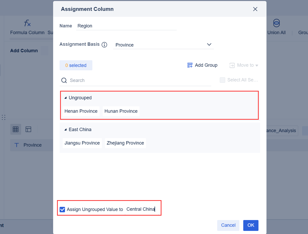Click the Province column type icon

pyautogui.click(x=17, y=145)
